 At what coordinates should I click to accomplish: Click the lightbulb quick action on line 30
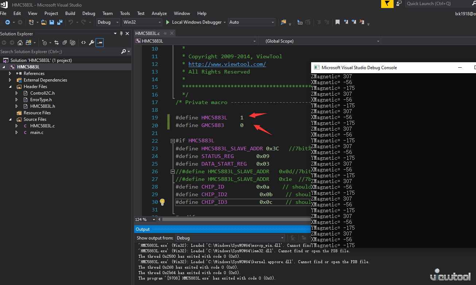coord(162,202)
